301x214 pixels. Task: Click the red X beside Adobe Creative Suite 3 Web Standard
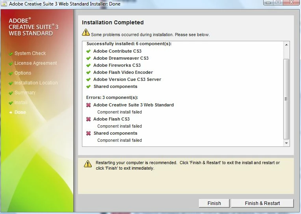89,105
